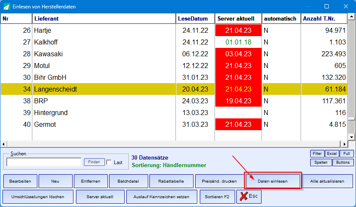Click the Bearbeiten button
The height and width of the screenshot is (207, 356).
coord(20,181)
